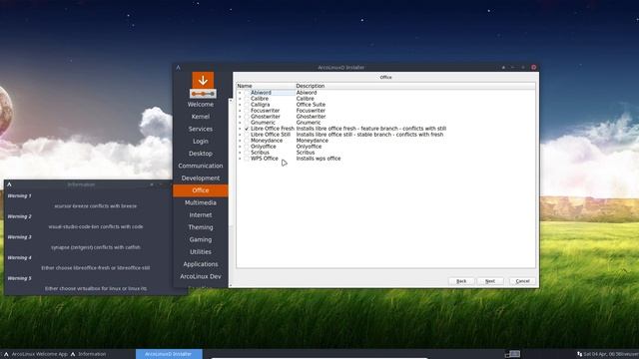Open the Applications sidebar section
The image size is (639, 359).
(200, 264)
